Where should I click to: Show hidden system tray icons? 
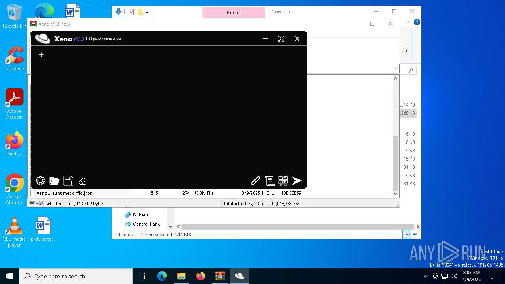(425, 276)
